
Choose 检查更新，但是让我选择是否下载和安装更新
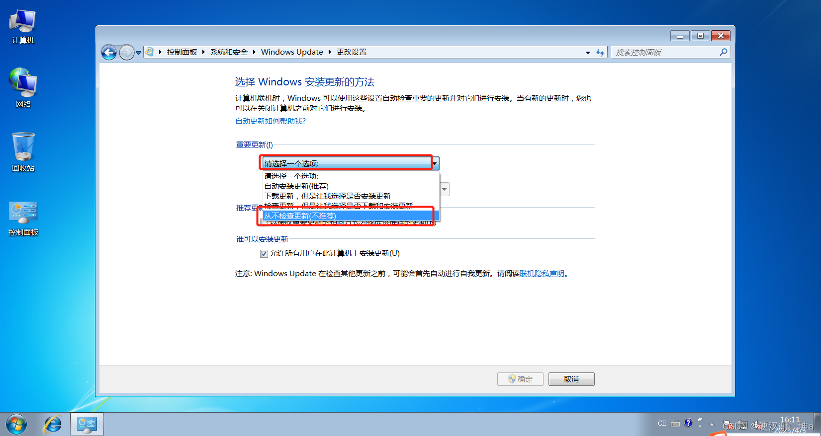point(351,206)
